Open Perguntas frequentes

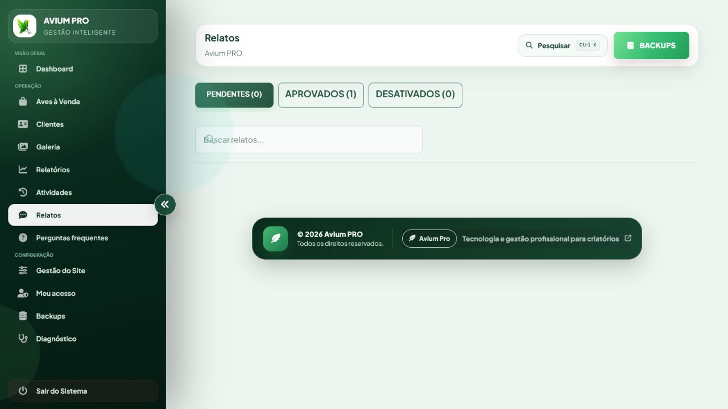coord(83,237)
